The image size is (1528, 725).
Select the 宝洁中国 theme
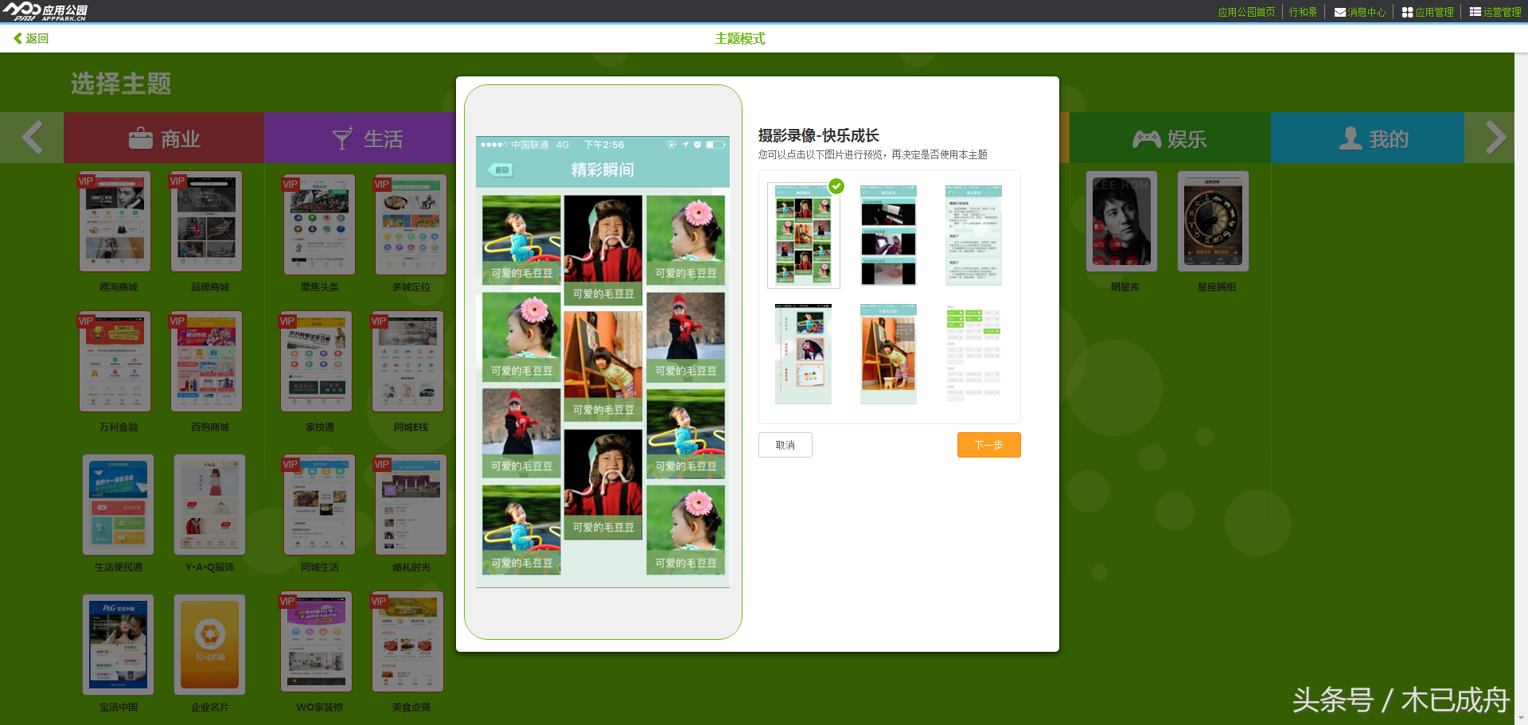[118, 645]
